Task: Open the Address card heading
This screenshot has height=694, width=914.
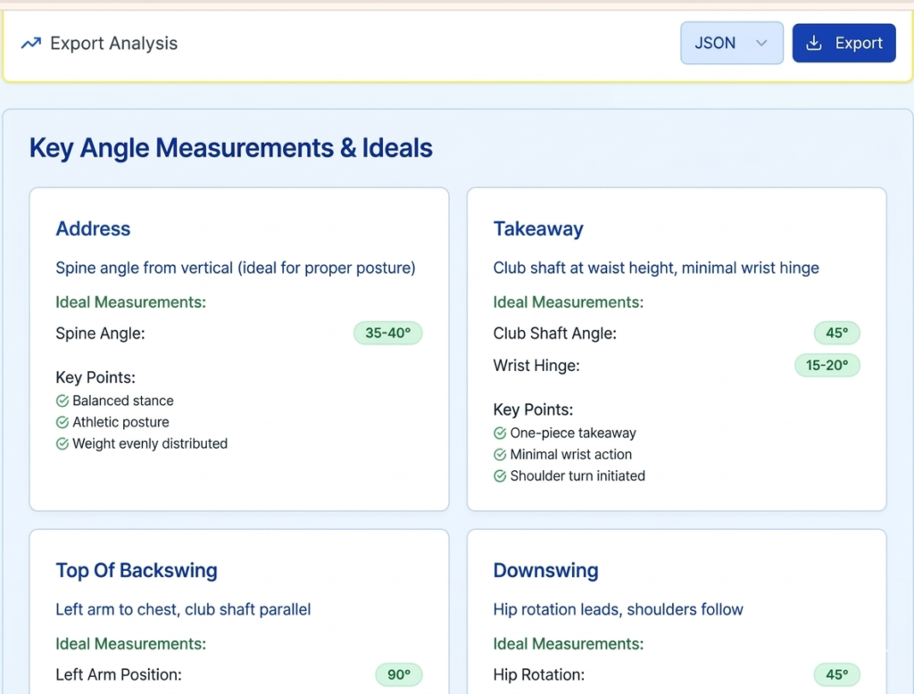Action: point(93,229)
